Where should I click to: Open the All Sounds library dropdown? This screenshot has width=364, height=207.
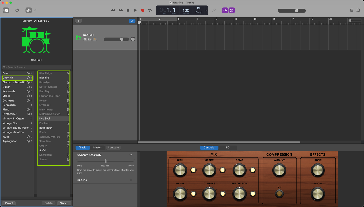click(42, 21)
